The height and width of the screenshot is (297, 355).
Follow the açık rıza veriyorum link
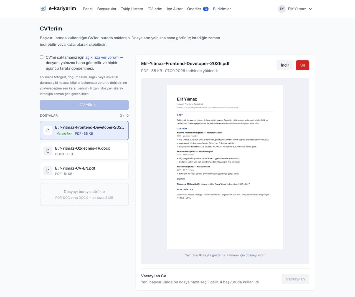[102, 57]
